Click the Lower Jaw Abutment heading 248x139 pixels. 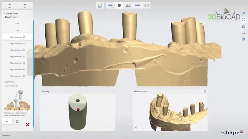pos(11,15)
